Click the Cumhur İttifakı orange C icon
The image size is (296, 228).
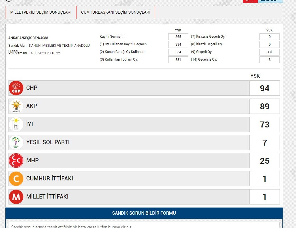point(16,178)
